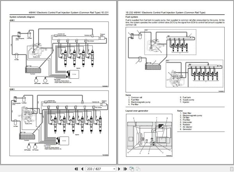This screenshot has width=234, height=172.
Task: Click "1. Common rail" in the name list
Action: tap(135, 98)
